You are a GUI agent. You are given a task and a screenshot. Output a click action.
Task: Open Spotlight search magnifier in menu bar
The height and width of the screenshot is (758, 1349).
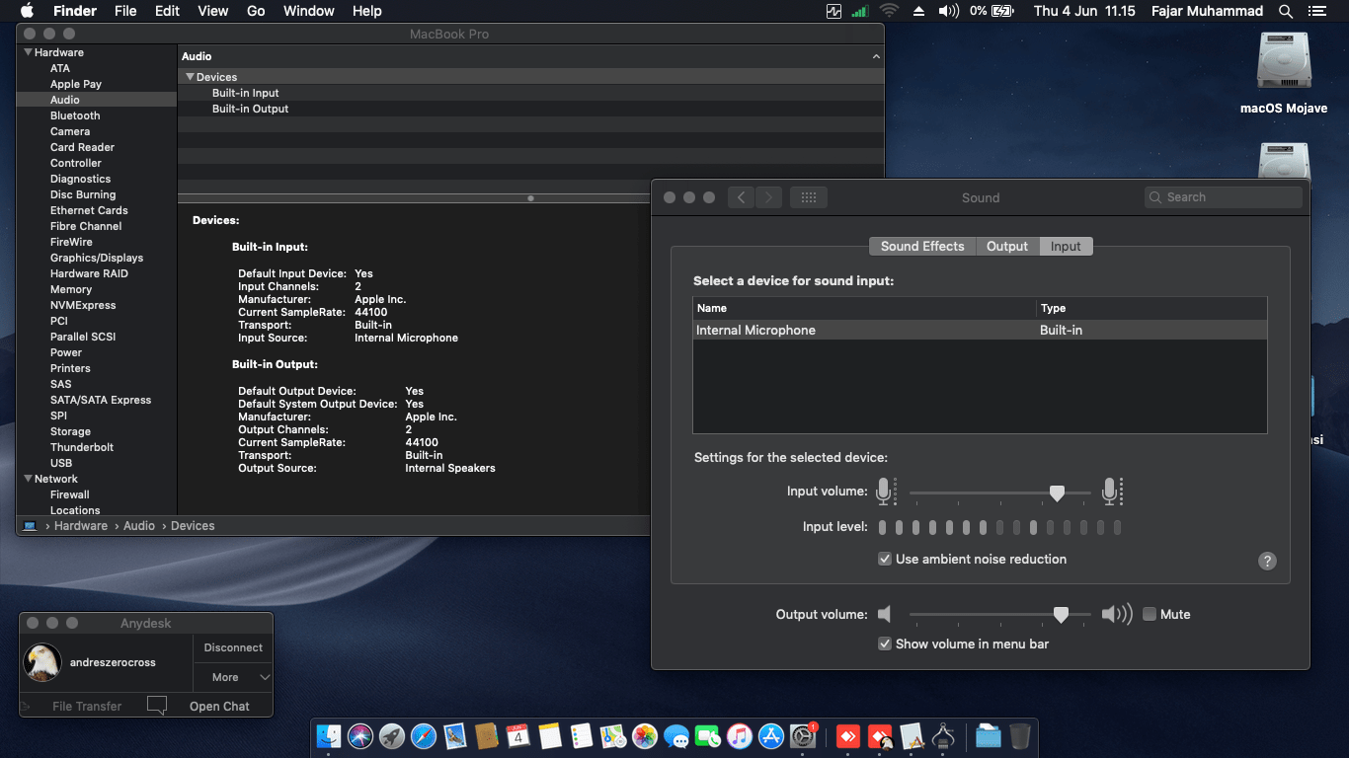point(1286,11)
